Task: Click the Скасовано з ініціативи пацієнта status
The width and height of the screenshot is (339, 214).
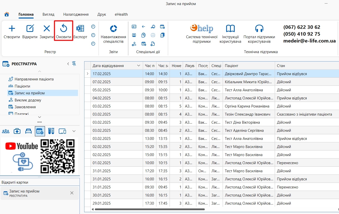Action: pos(304,114)
